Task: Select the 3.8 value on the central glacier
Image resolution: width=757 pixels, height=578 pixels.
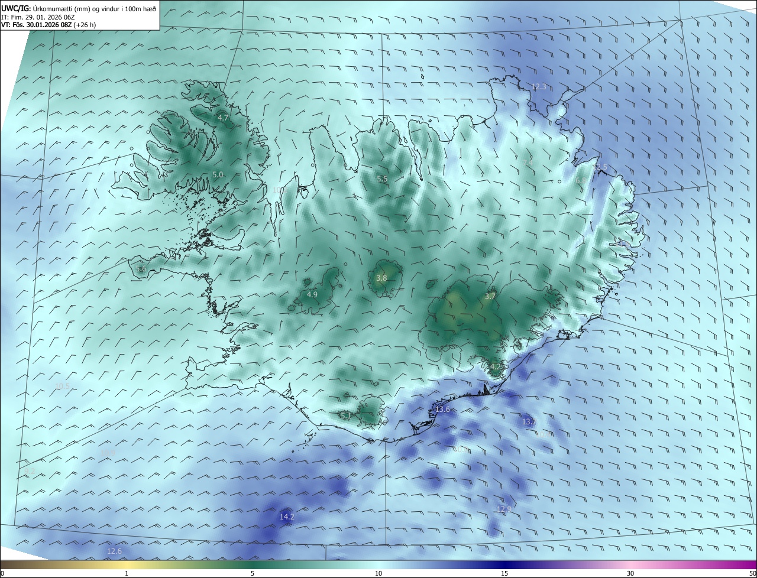Action: (x=381, y=278)
